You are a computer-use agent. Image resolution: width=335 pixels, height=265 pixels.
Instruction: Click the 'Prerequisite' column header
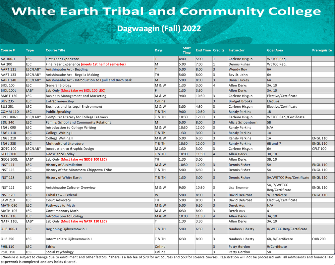pos(322,50)
